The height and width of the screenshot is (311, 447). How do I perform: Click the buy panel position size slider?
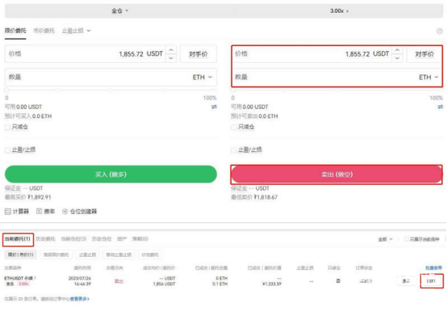111,90
